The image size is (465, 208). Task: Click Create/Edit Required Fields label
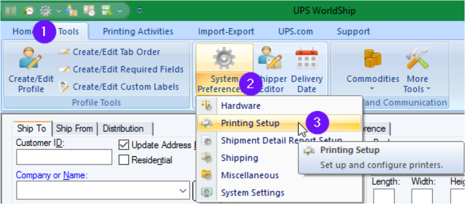[x=128, y=69]
